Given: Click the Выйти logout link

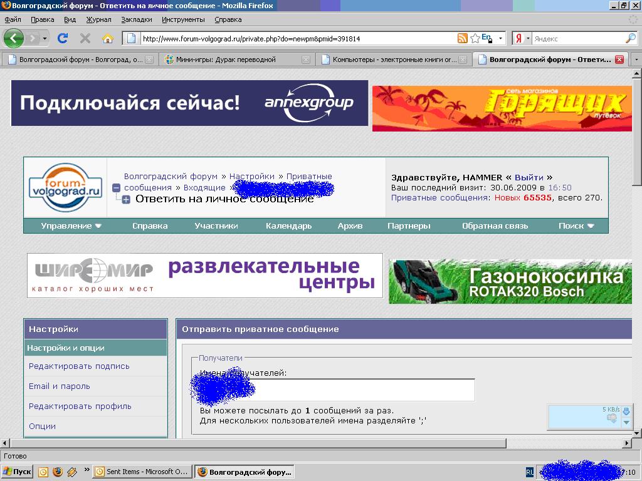Looking at the screenshot, I should tap(529, 177).
